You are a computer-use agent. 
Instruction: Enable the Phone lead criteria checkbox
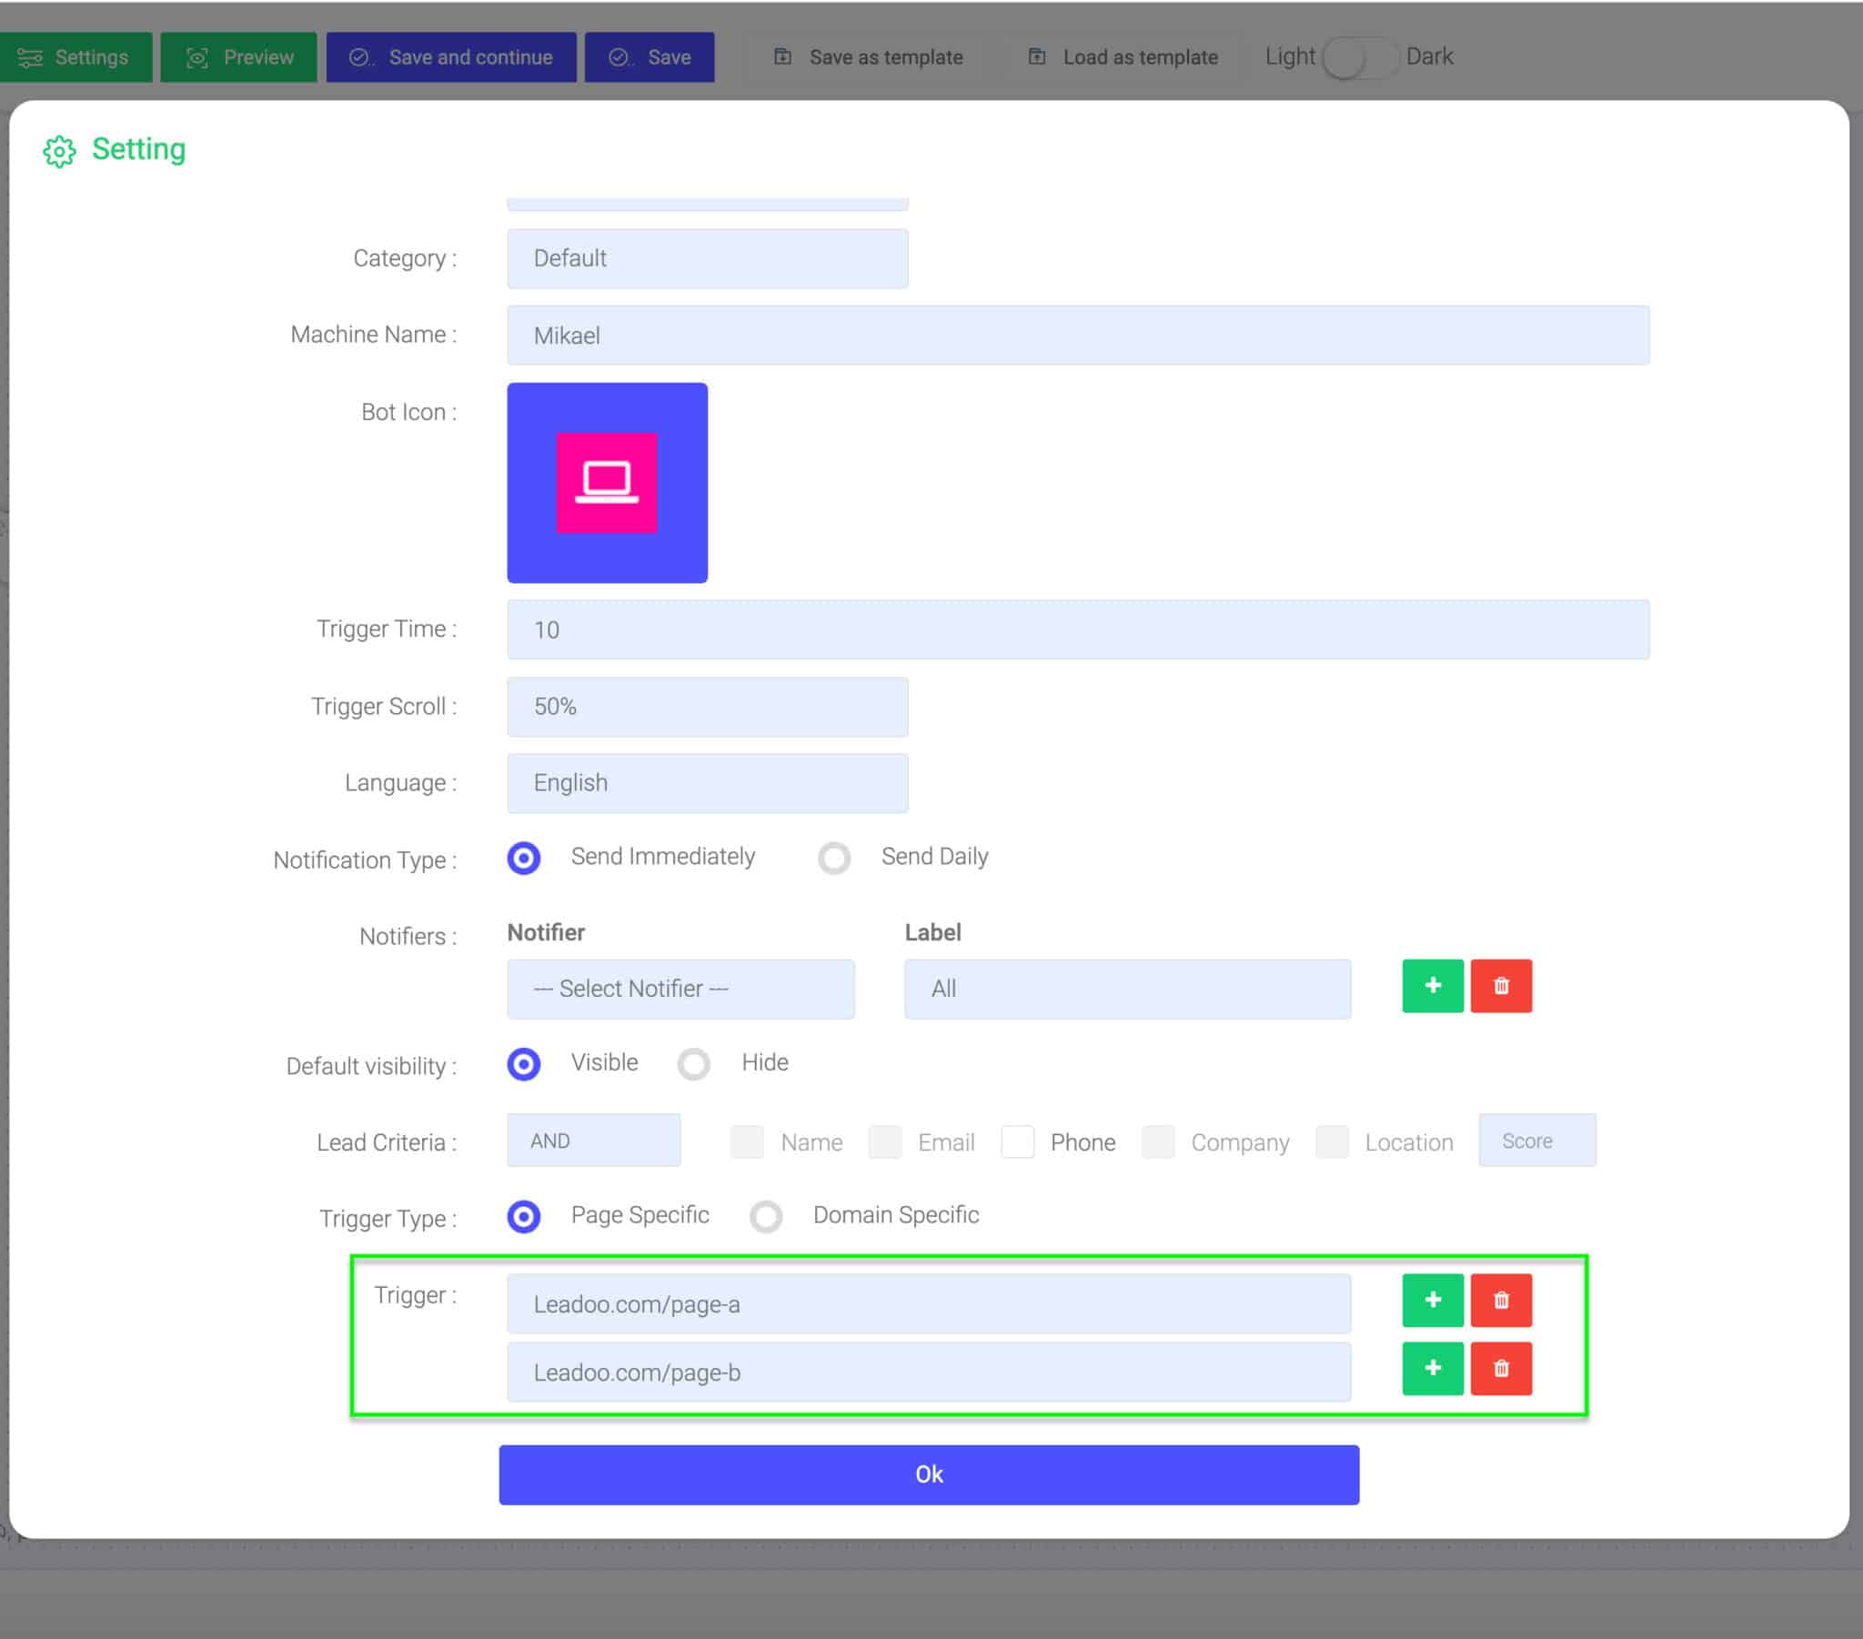click(x=1019, y=1141)
